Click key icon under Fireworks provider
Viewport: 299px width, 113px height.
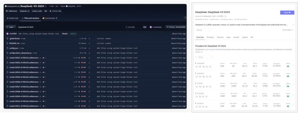[207, 96]
